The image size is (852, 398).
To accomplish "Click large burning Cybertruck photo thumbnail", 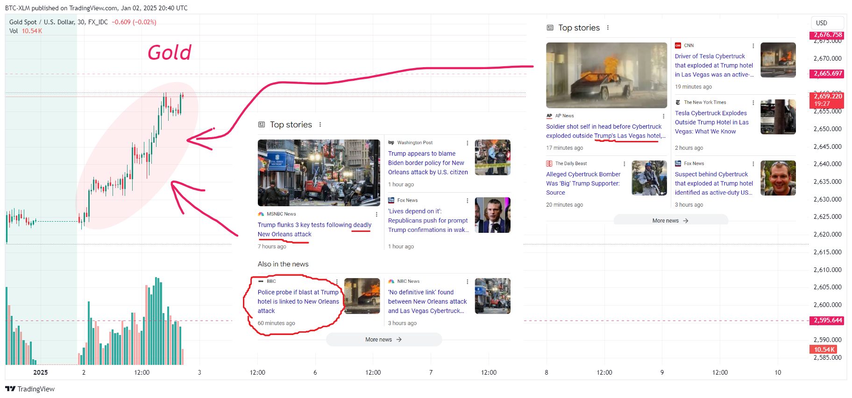I will coord(606,75).
